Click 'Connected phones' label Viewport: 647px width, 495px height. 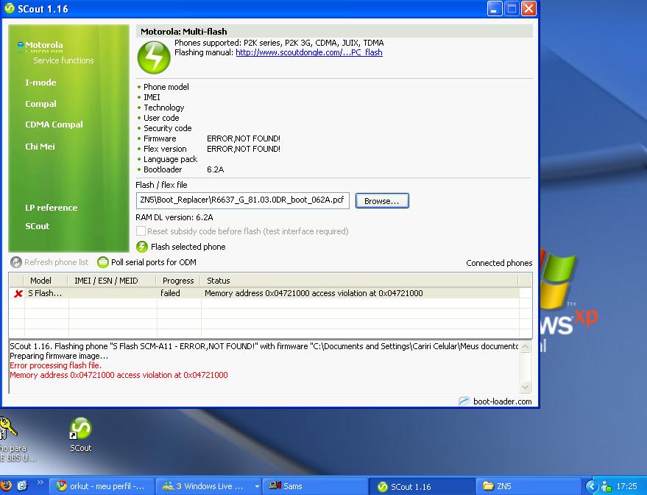[499, 262]
